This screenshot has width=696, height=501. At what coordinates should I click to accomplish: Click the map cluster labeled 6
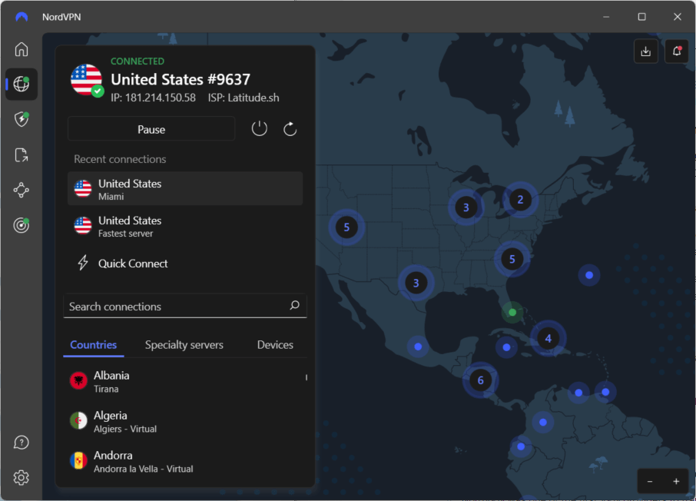pyautogui.click(x=480, y=380)
